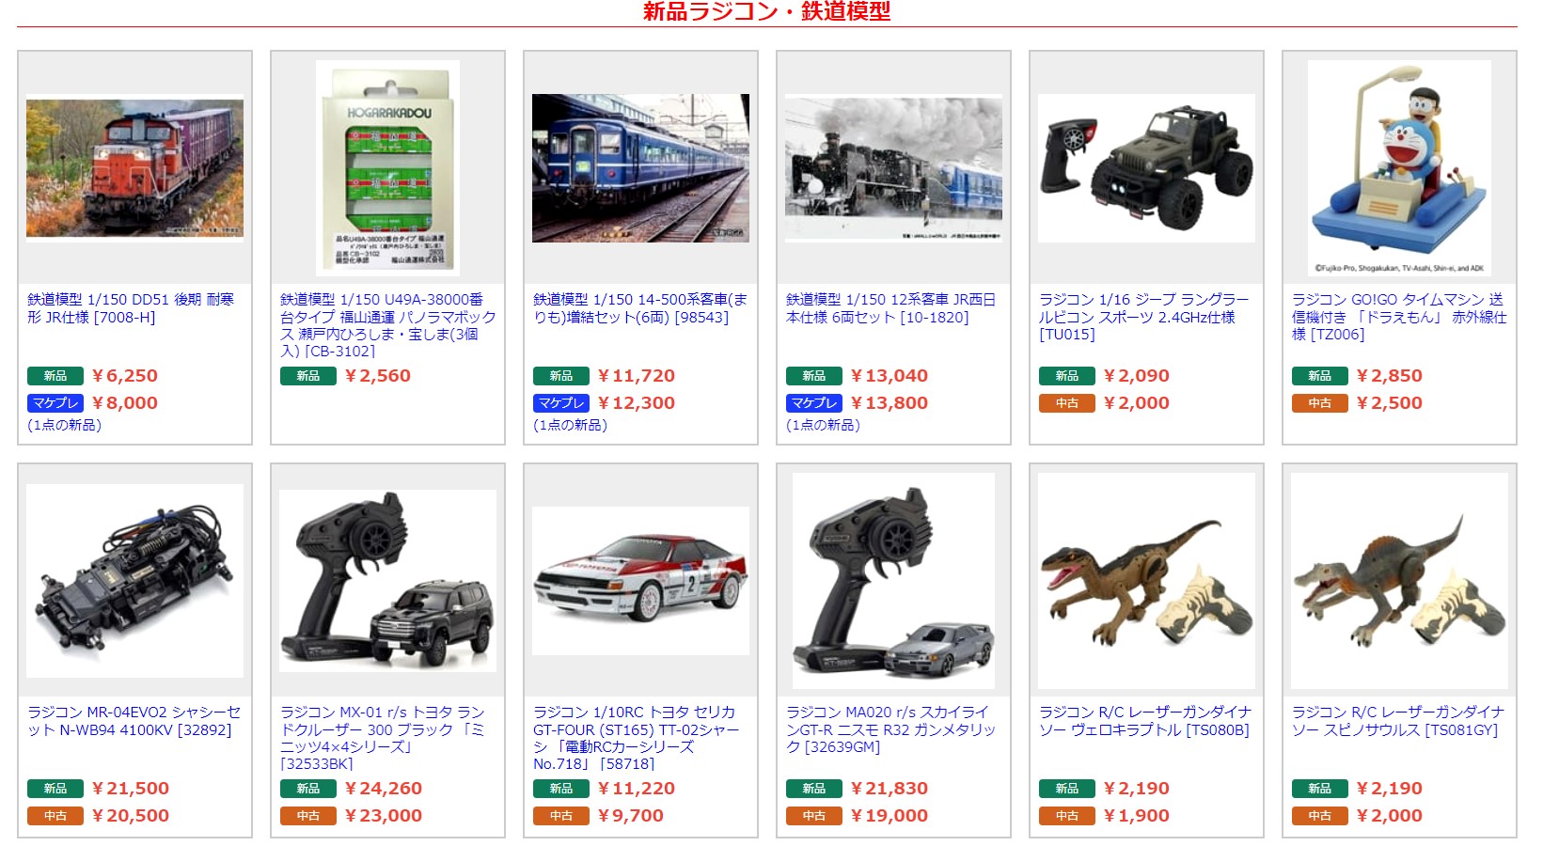Image resolution: width=1543 pixels, height=846 pixels.
Task: Click the ランドクルーザー 300 ブラック product link
Action: pos(384,738)
